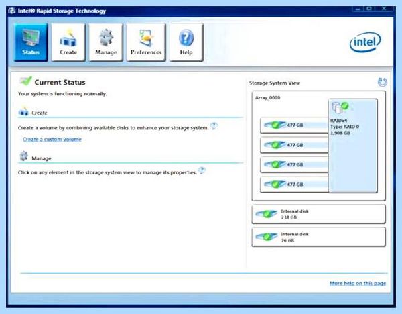Click the title bar application icon
402x314 pixels.
(x=12, y=11)
